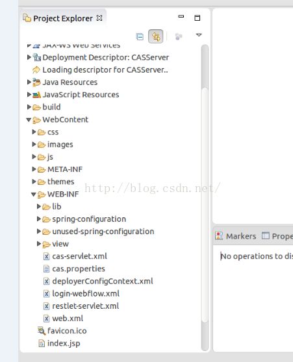Click the greyed-out focus task icon
The width and height of the screenshot is (293, 362).
179,36
